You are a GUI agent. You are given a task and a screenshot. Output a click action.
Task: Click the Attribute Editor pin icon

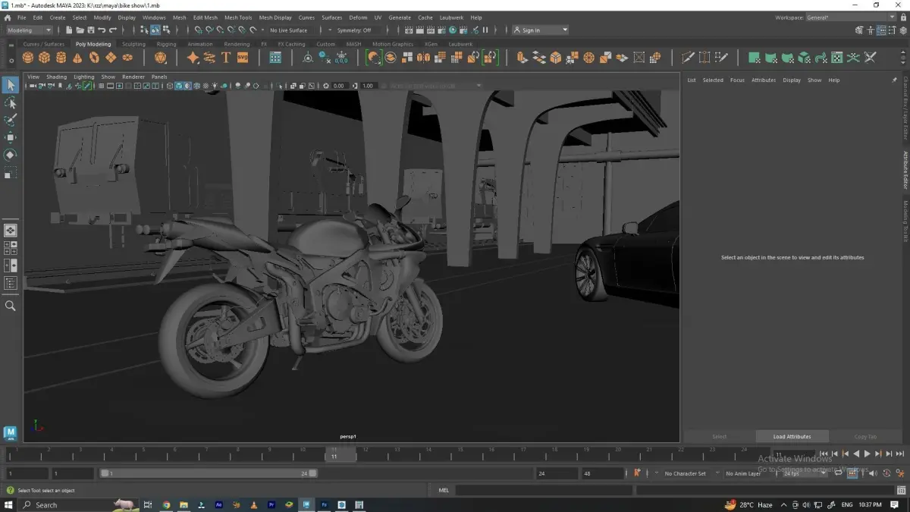point(894,80)
